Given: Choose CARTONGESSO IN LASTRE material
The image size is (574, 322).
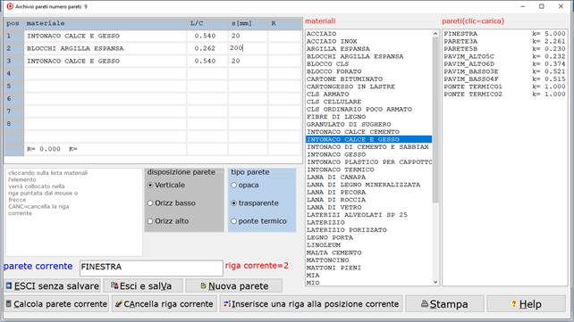Looking at the screenshot, I should [368, 87].
